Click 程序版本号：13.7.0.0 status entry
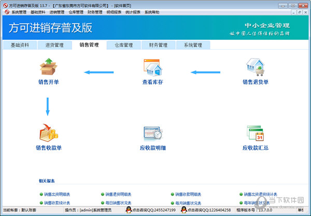Screen dimensions: 311x216 [x=255, y=210]
